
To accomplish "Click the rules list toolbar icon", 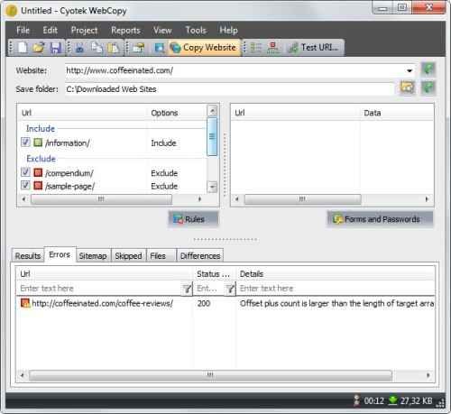I will point(256,48).
